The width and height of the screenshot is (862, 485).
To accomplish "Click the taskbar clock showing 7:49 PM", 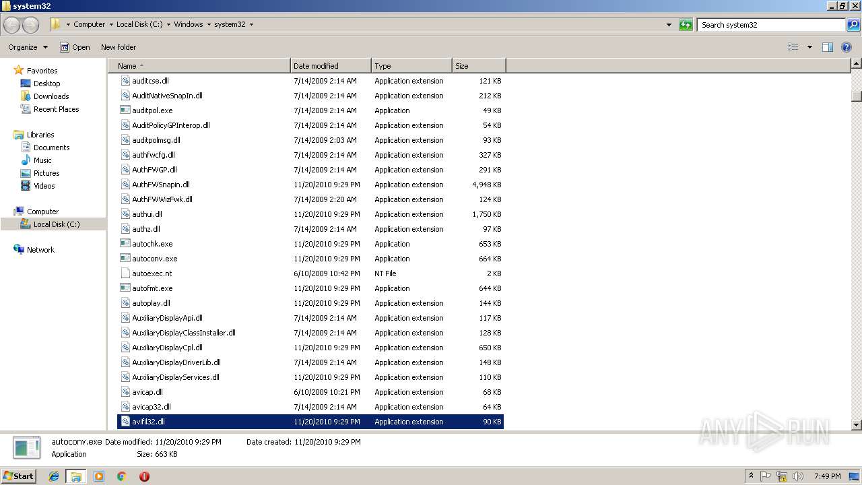I will tap(828, 476).
